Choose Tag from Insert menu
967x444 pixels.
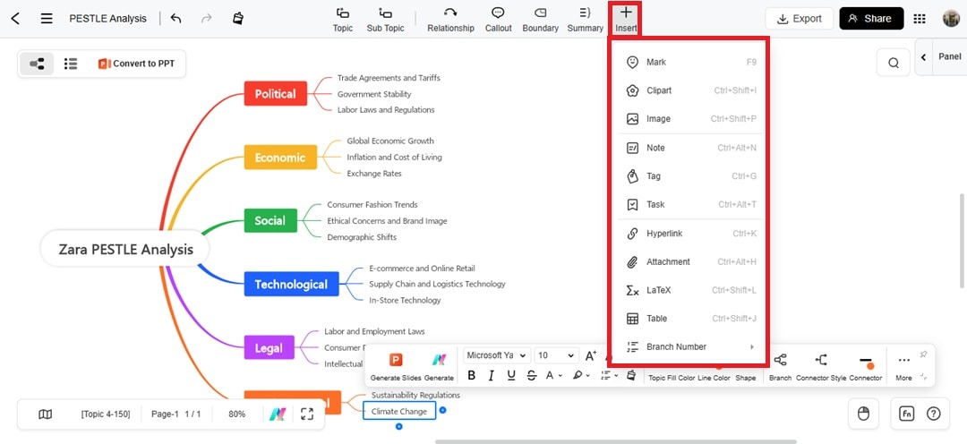coord(690,176)
